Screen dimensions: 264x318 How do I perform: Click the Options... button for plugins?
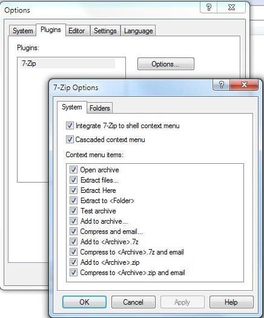coord(166,64)
